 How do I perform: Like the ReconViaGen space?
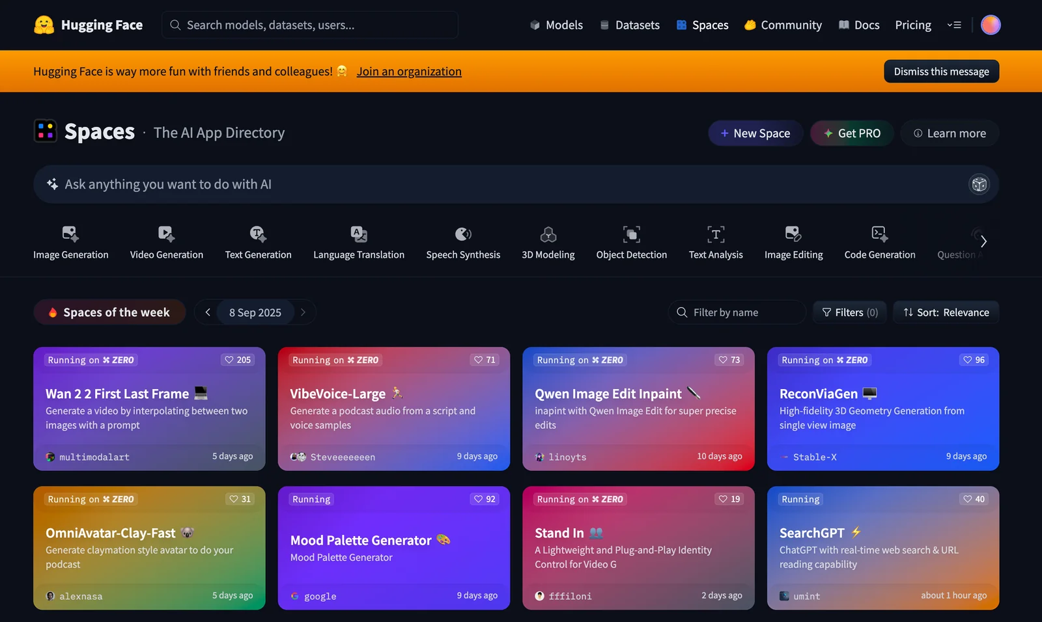coord(974,360)
